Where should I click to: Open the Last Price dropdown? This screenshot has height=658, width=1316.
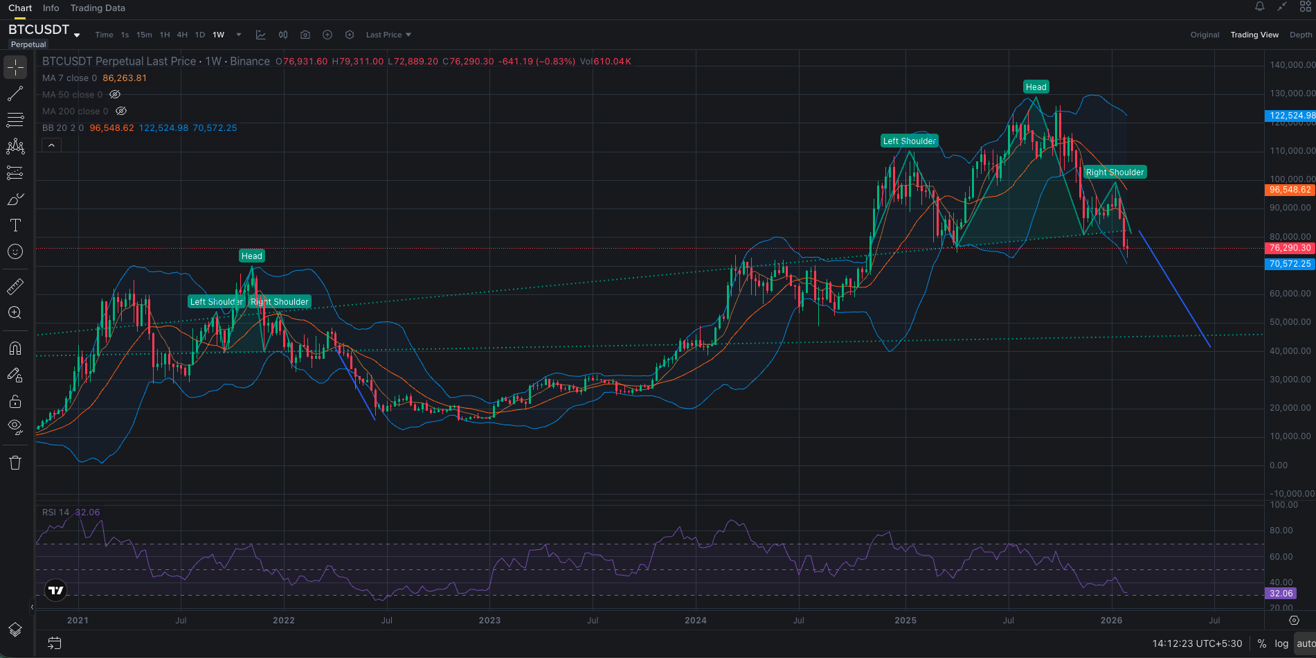(x=388, y=35)
